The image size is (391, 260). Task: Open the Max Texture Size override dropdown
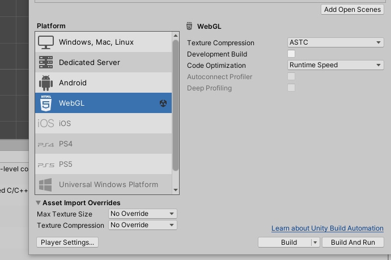coord(142,214)
